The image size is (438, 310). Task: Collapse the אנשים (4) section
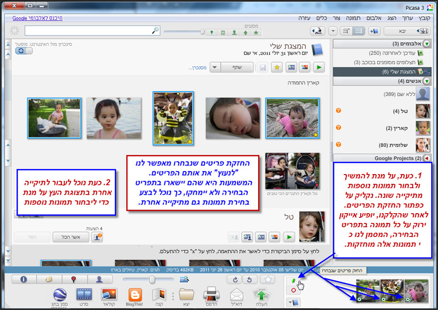427,81
